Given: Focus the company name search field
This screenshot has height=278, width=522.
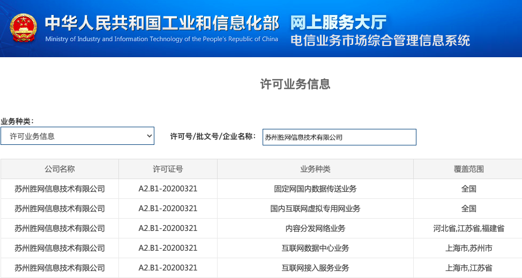Looking at the screenshot, I should [339, 137].
